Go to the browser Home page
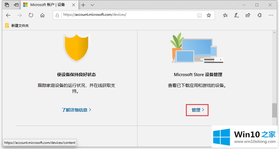 (x=42, y=15)
